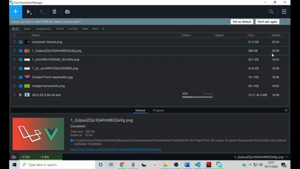The height and width of the screenshot is (169, 300).
Task: Click the snail mode icon in status bar
Action: 14,157
